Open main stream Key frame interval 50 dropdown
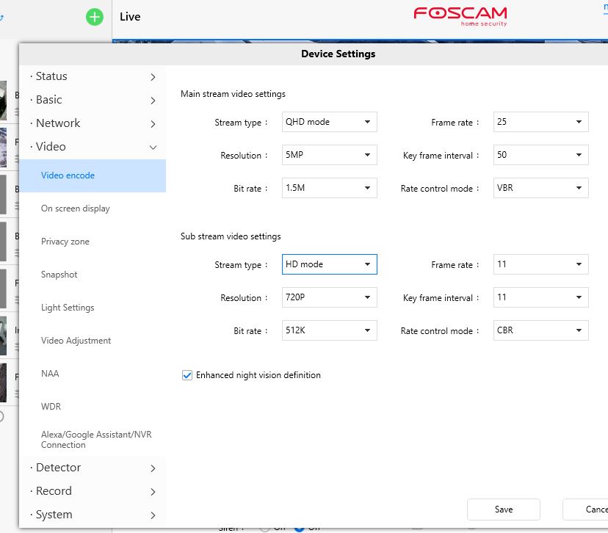Image resolution: width=608 pixels, height=533 pixels. point(540,155)
